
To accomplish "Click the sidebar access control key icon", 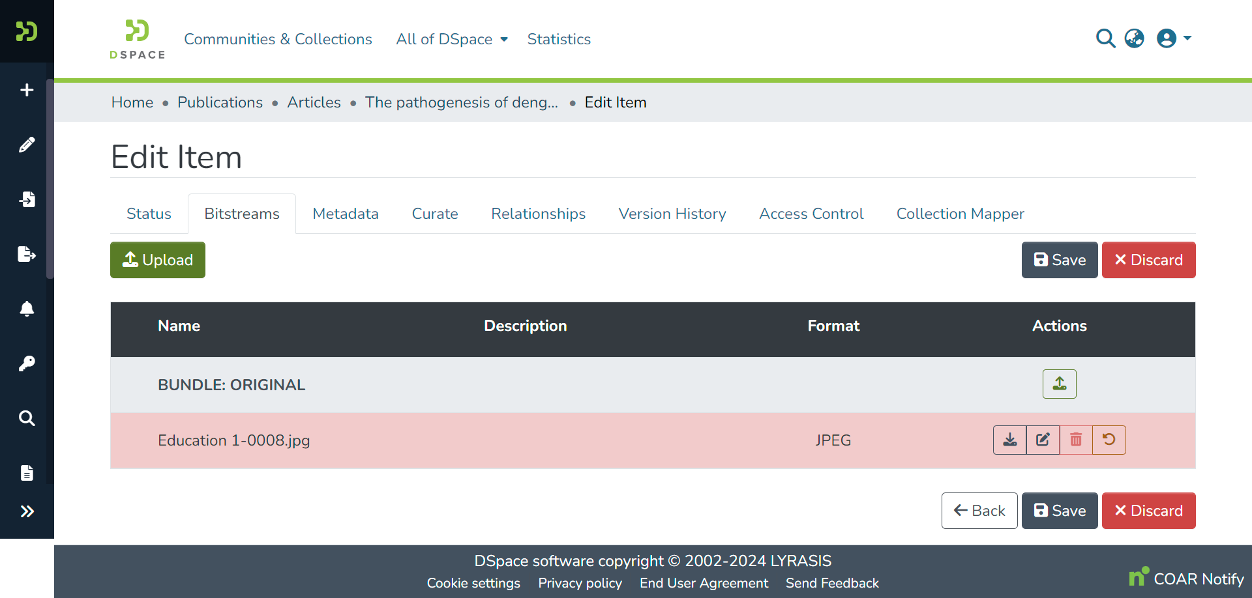I will 27,363.
